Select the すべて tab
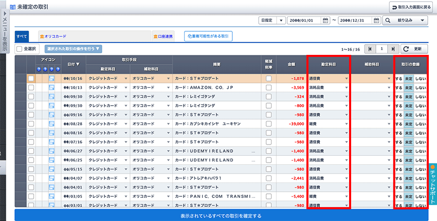The width and height of the screenshot is (437, 221). coord(22,36)
